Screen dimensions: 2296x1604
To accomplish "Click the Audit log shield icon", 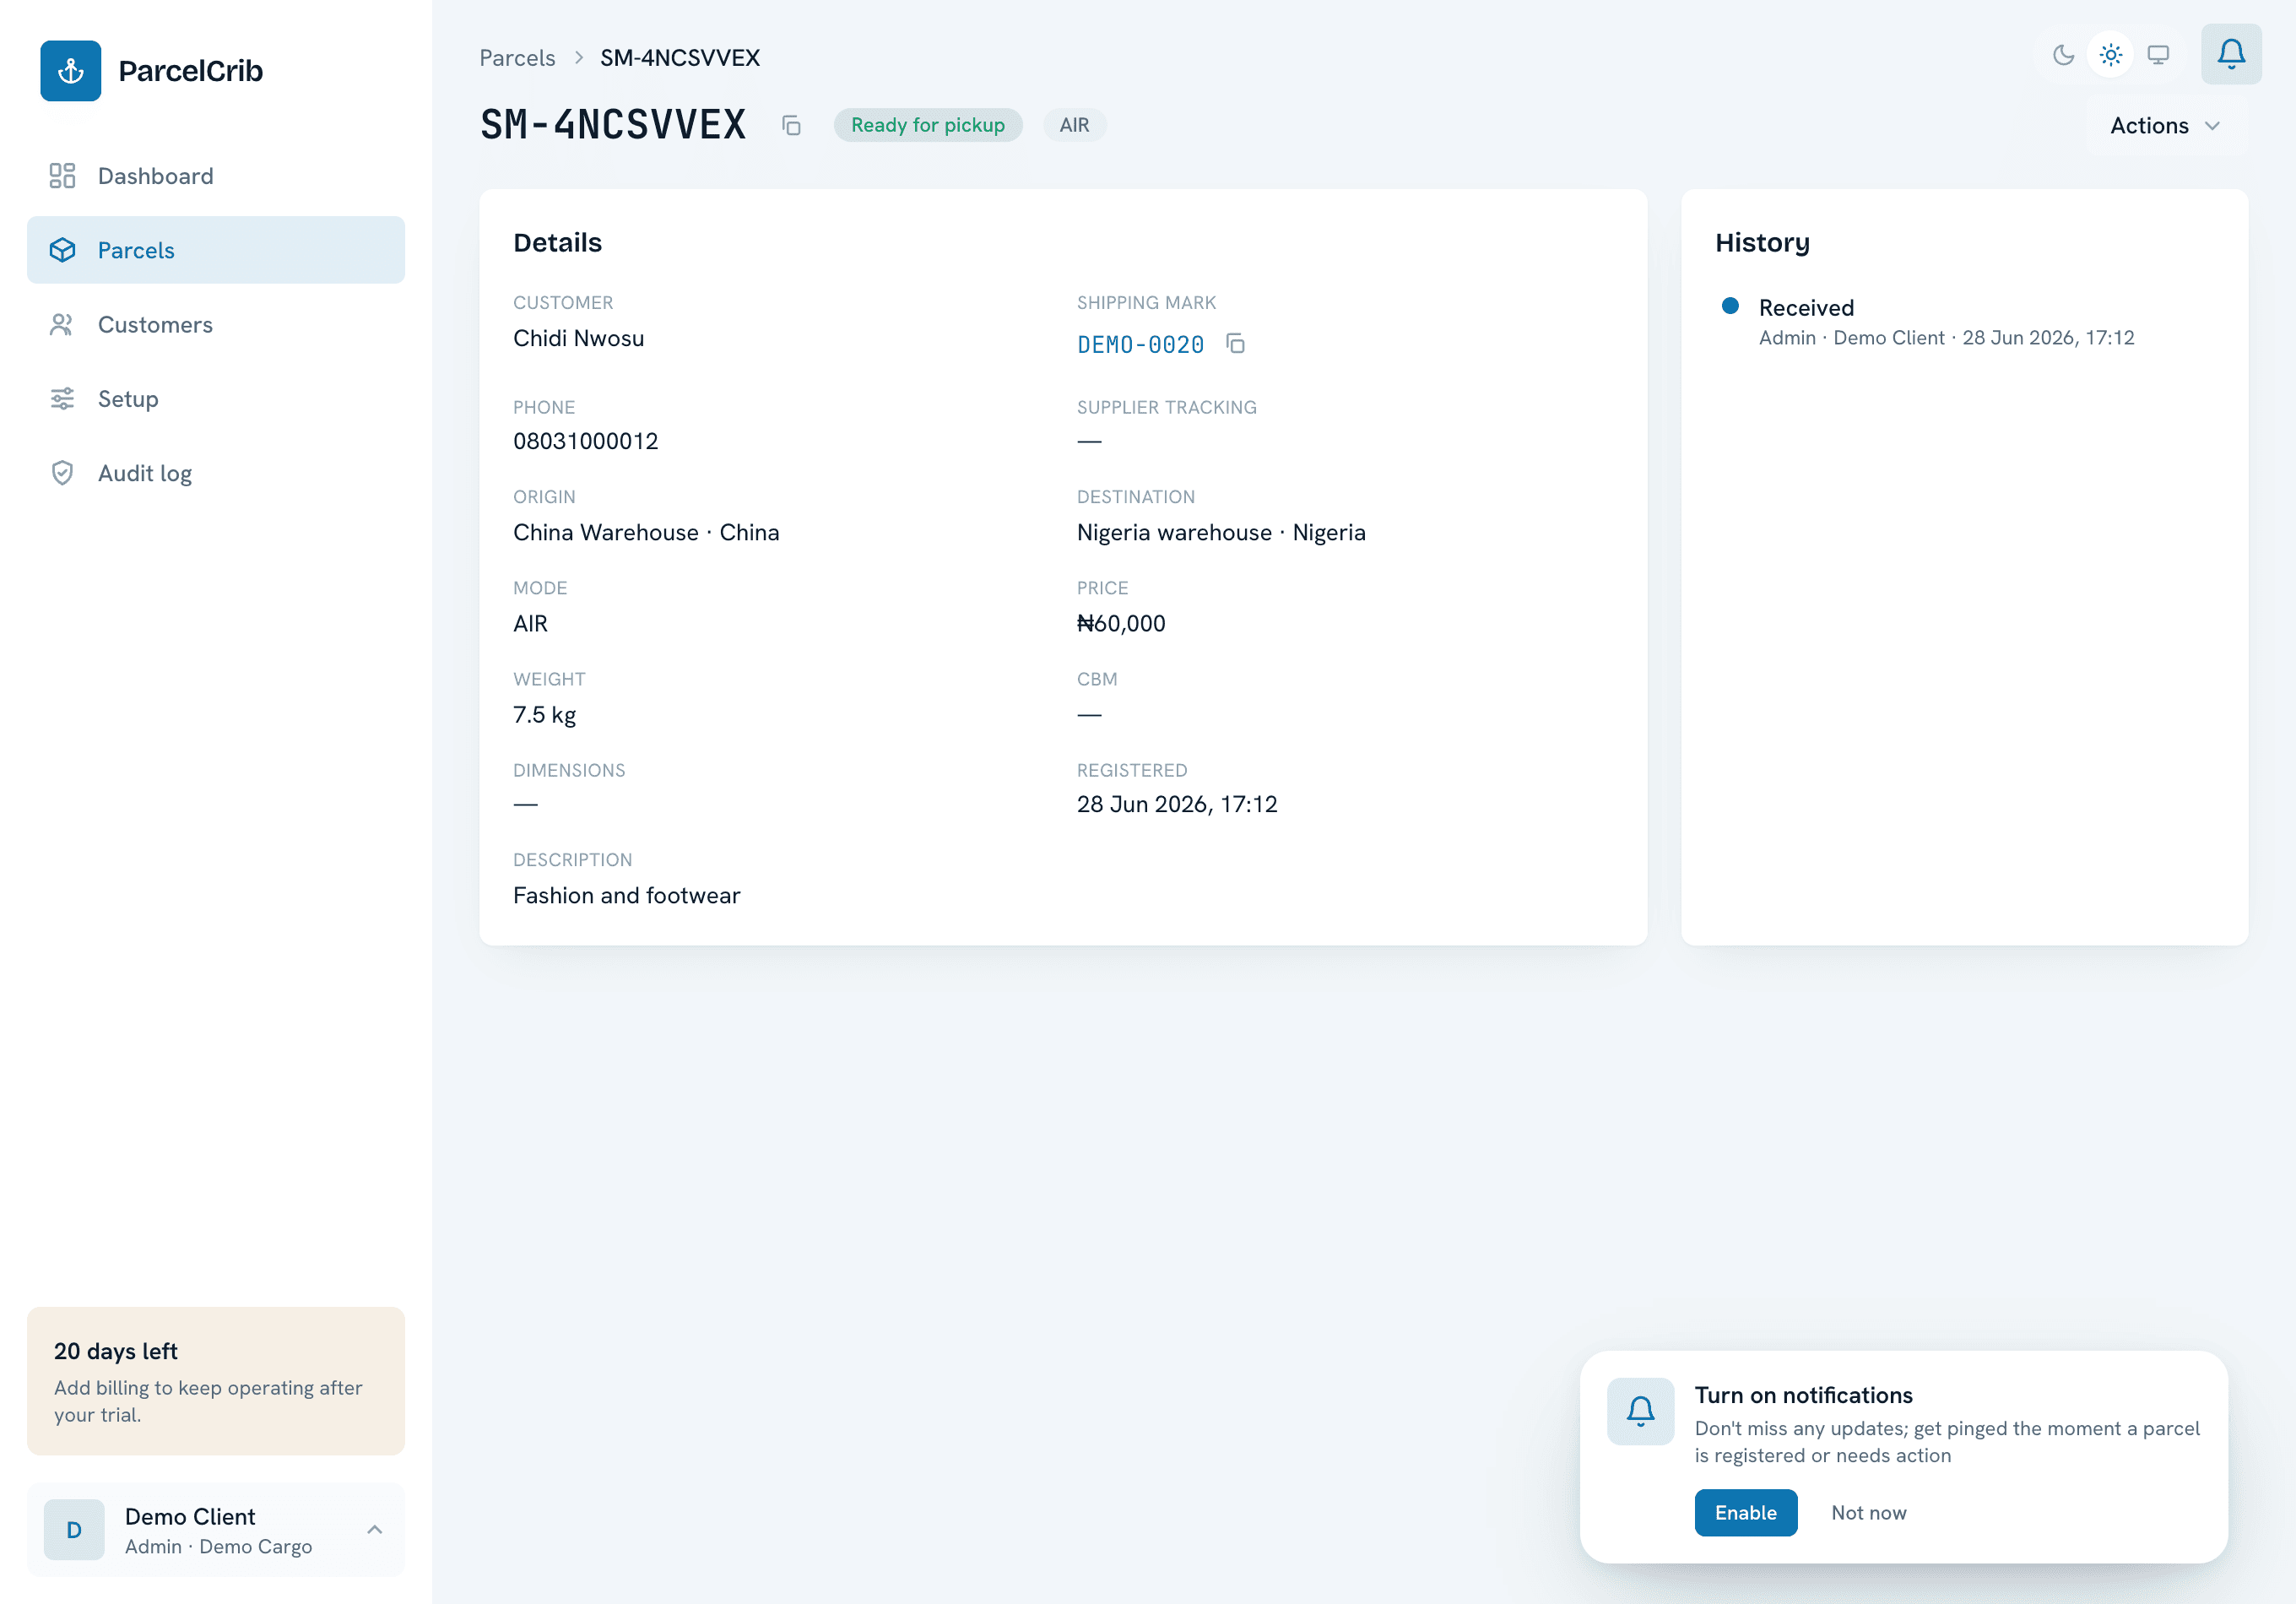I will pyautogui.click(x=62, y=473).
